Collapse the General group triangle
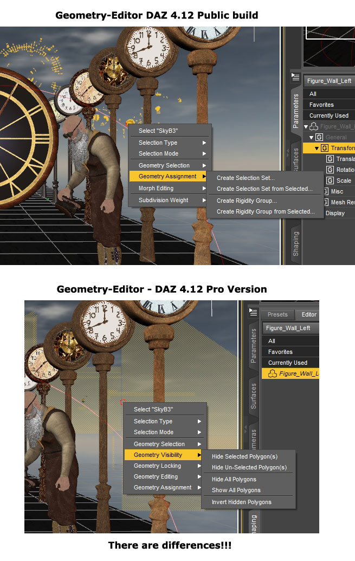The width and height of the screenshot is (355, 561). point(311,137)
